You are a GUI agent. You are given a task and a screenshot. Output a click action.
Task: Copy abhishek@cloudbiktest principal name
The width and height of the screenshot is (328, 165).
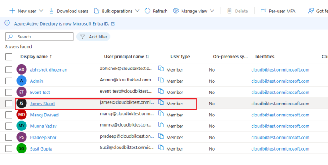point(161,68)
